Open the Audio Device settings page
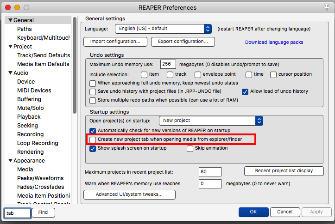The image size is (335, 224). click(26, 82)
